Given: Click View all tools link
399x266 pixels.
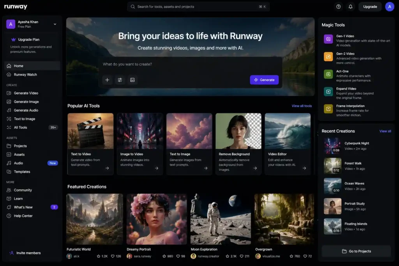Looking at the screenshot, I should click(x=302, y=106).
